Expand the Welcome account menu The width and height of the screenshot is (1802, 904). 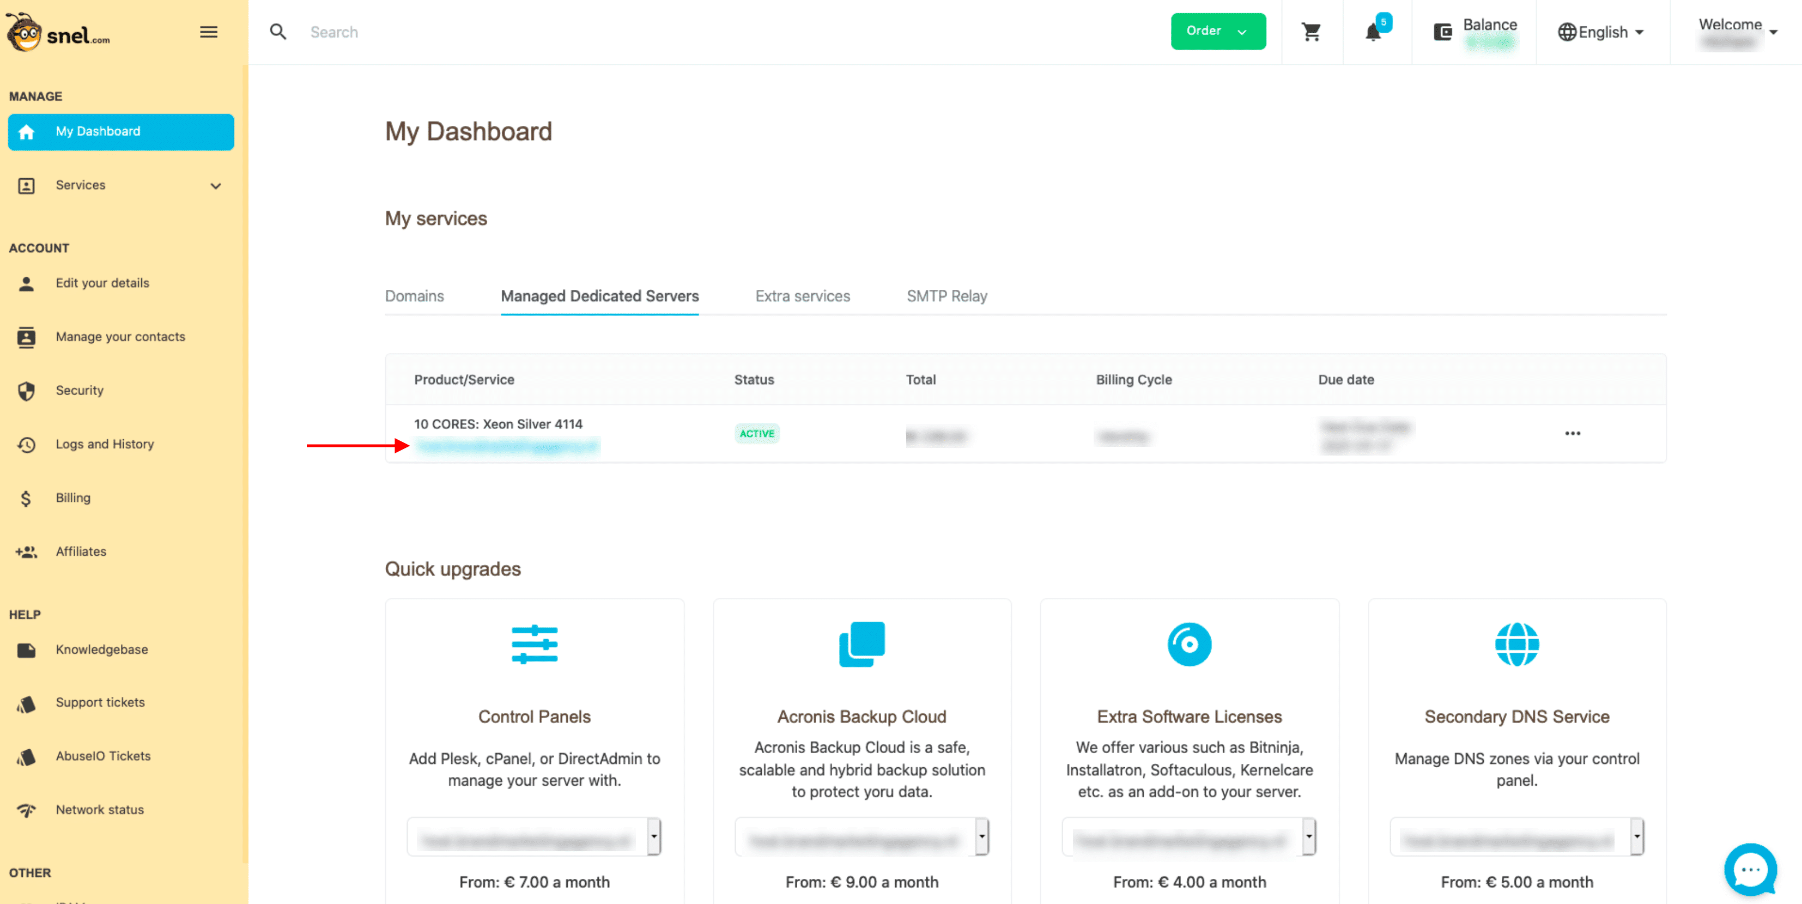(x=1737, y=32)
